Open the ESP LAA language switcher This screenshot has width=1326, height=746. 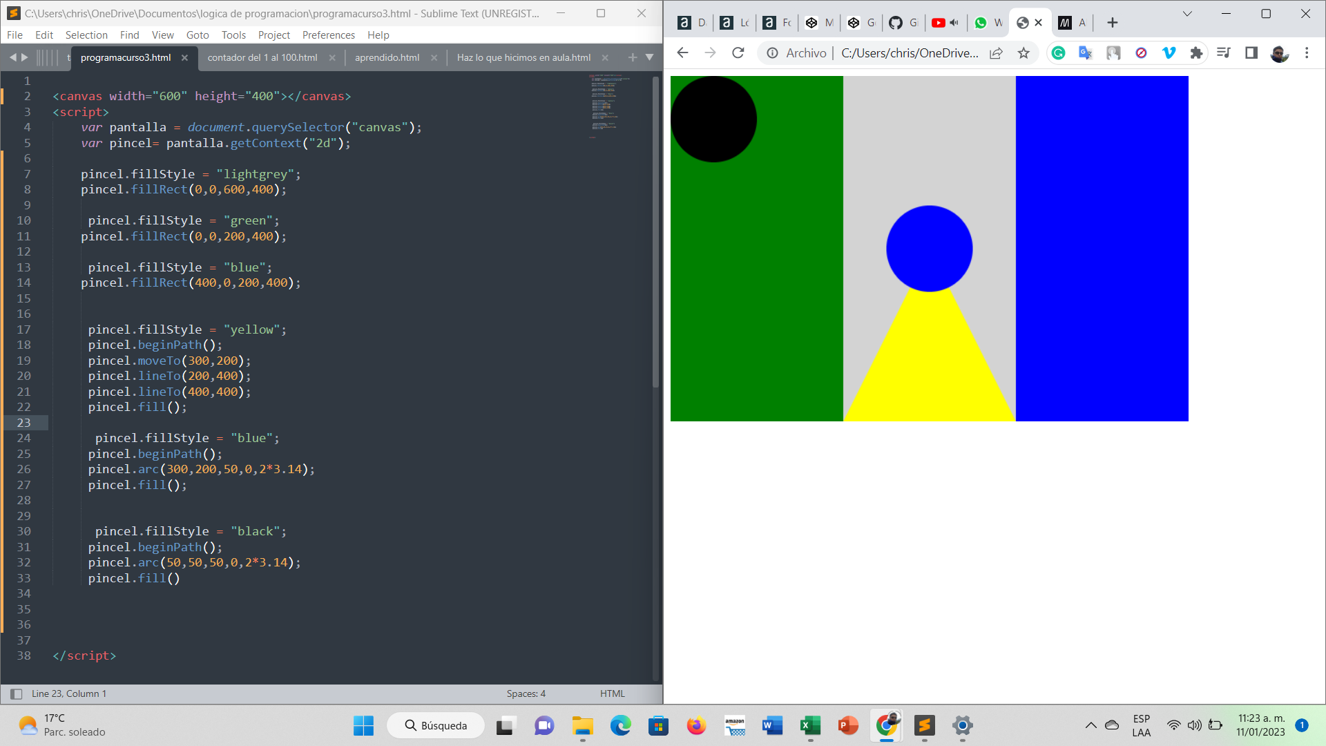tap(1142, 725)
